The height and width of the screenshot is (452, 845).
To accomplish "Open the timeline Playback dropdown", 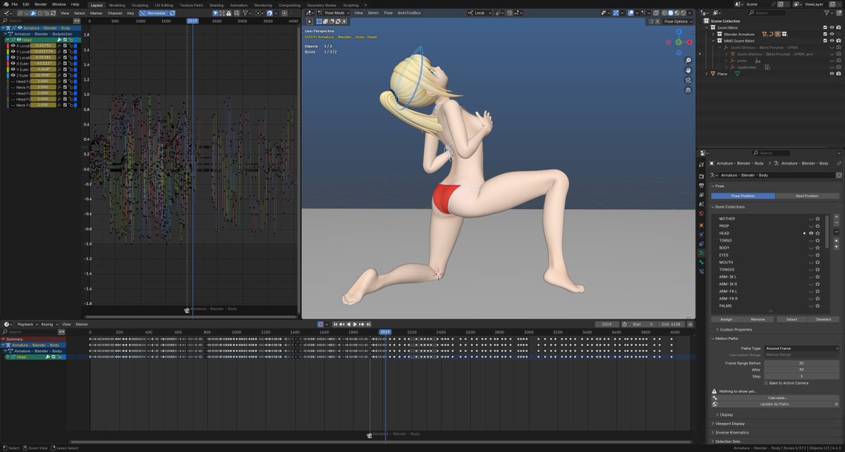I will coord(26,324).
